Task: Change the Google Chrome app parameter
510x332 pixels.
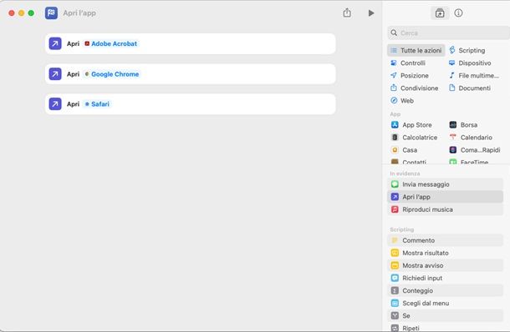Action: [x=111, y=74]
